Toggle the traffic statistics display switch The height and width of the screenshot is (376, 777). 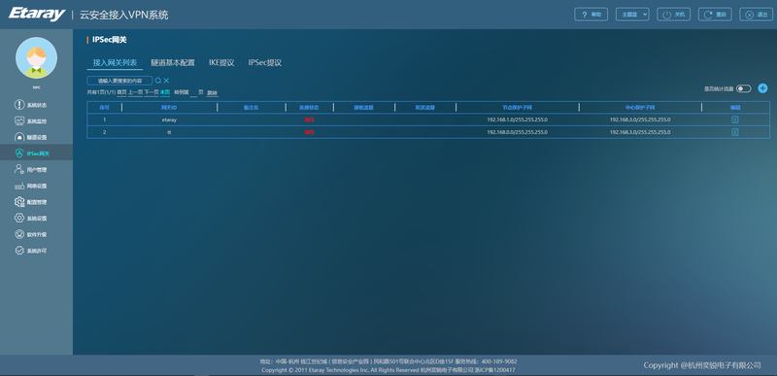pos(743,88)
